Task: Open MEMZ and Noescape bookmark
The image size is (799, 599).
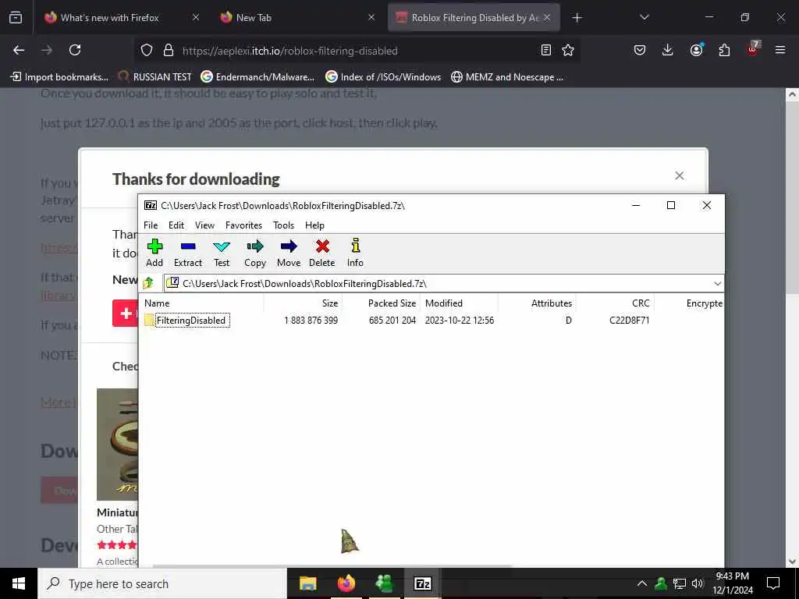Action: 507,77
